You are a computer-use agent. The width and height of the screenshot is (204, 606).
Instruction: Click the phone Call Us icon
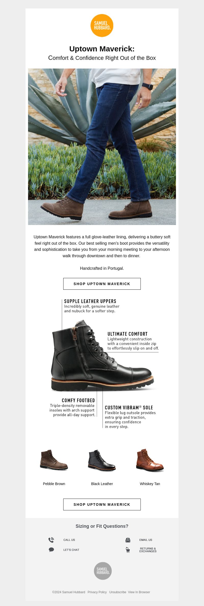click(x=51, y=540)
